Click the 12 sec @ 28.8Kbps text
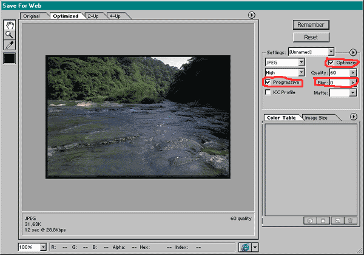 pos(45,230)
